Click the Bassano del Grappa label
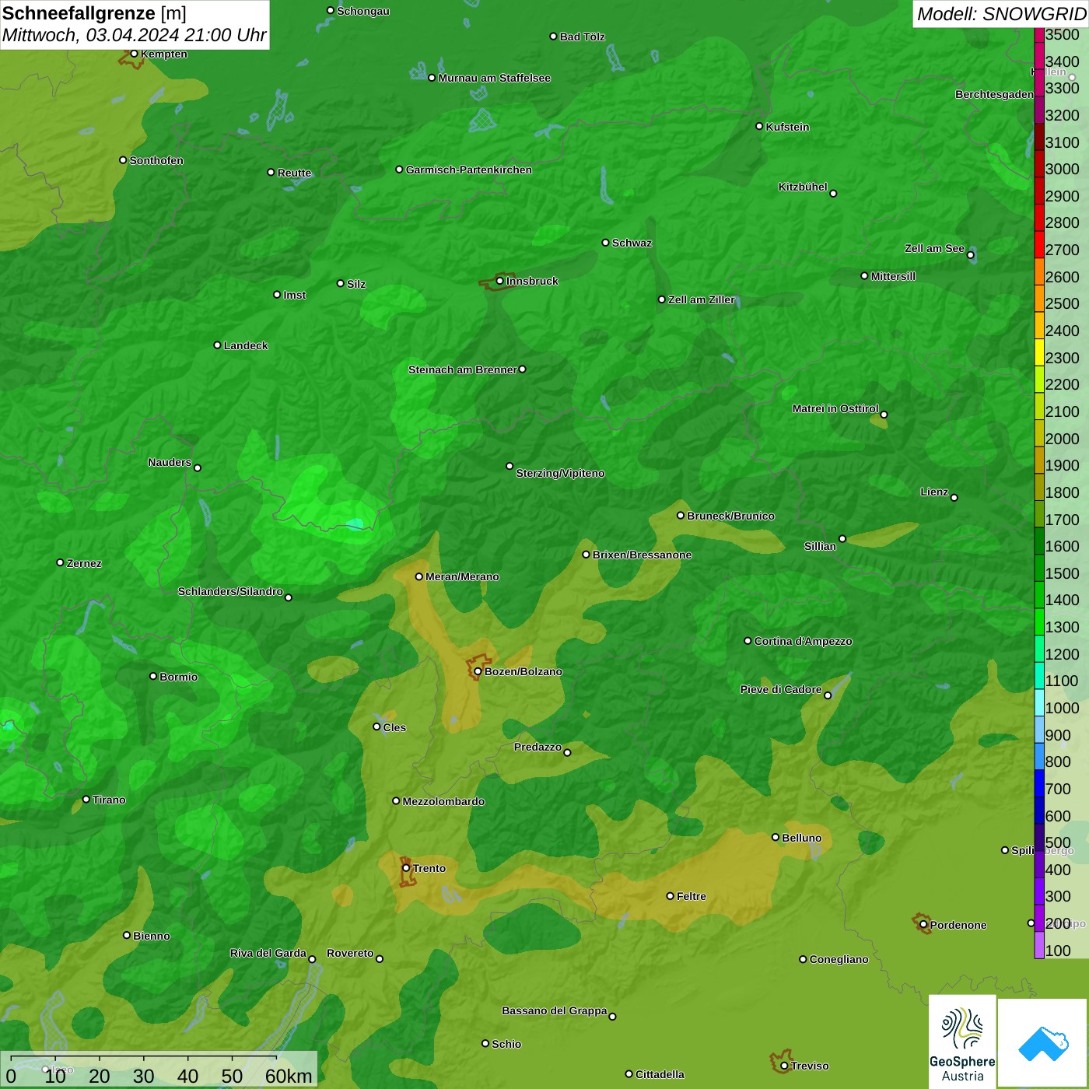Screen dimensions: 1089x1089 [x=554, y=1010]
